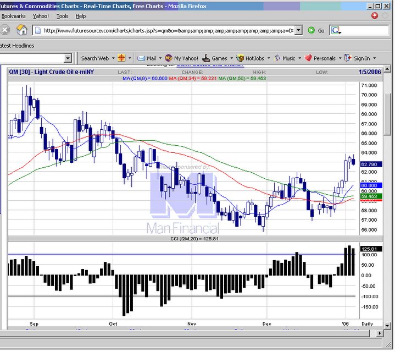The image size is (417, 357).
Task: Click the scroll down arrow
Action: coord(387,325)
